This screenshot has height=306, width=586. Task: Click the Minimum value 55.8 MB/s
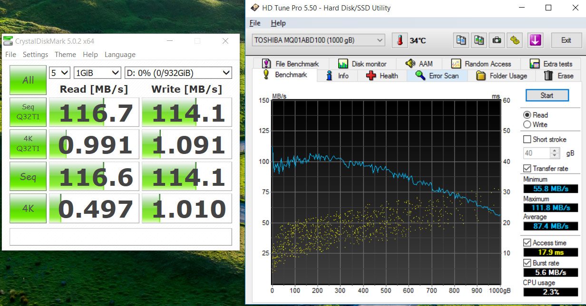550,189
